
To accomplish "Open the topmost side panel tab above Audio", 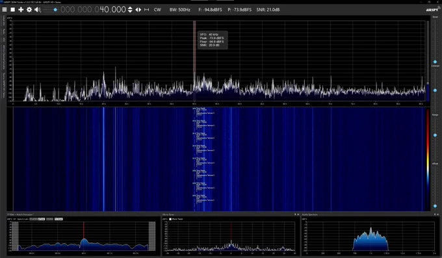I will [x=4, y=20].
